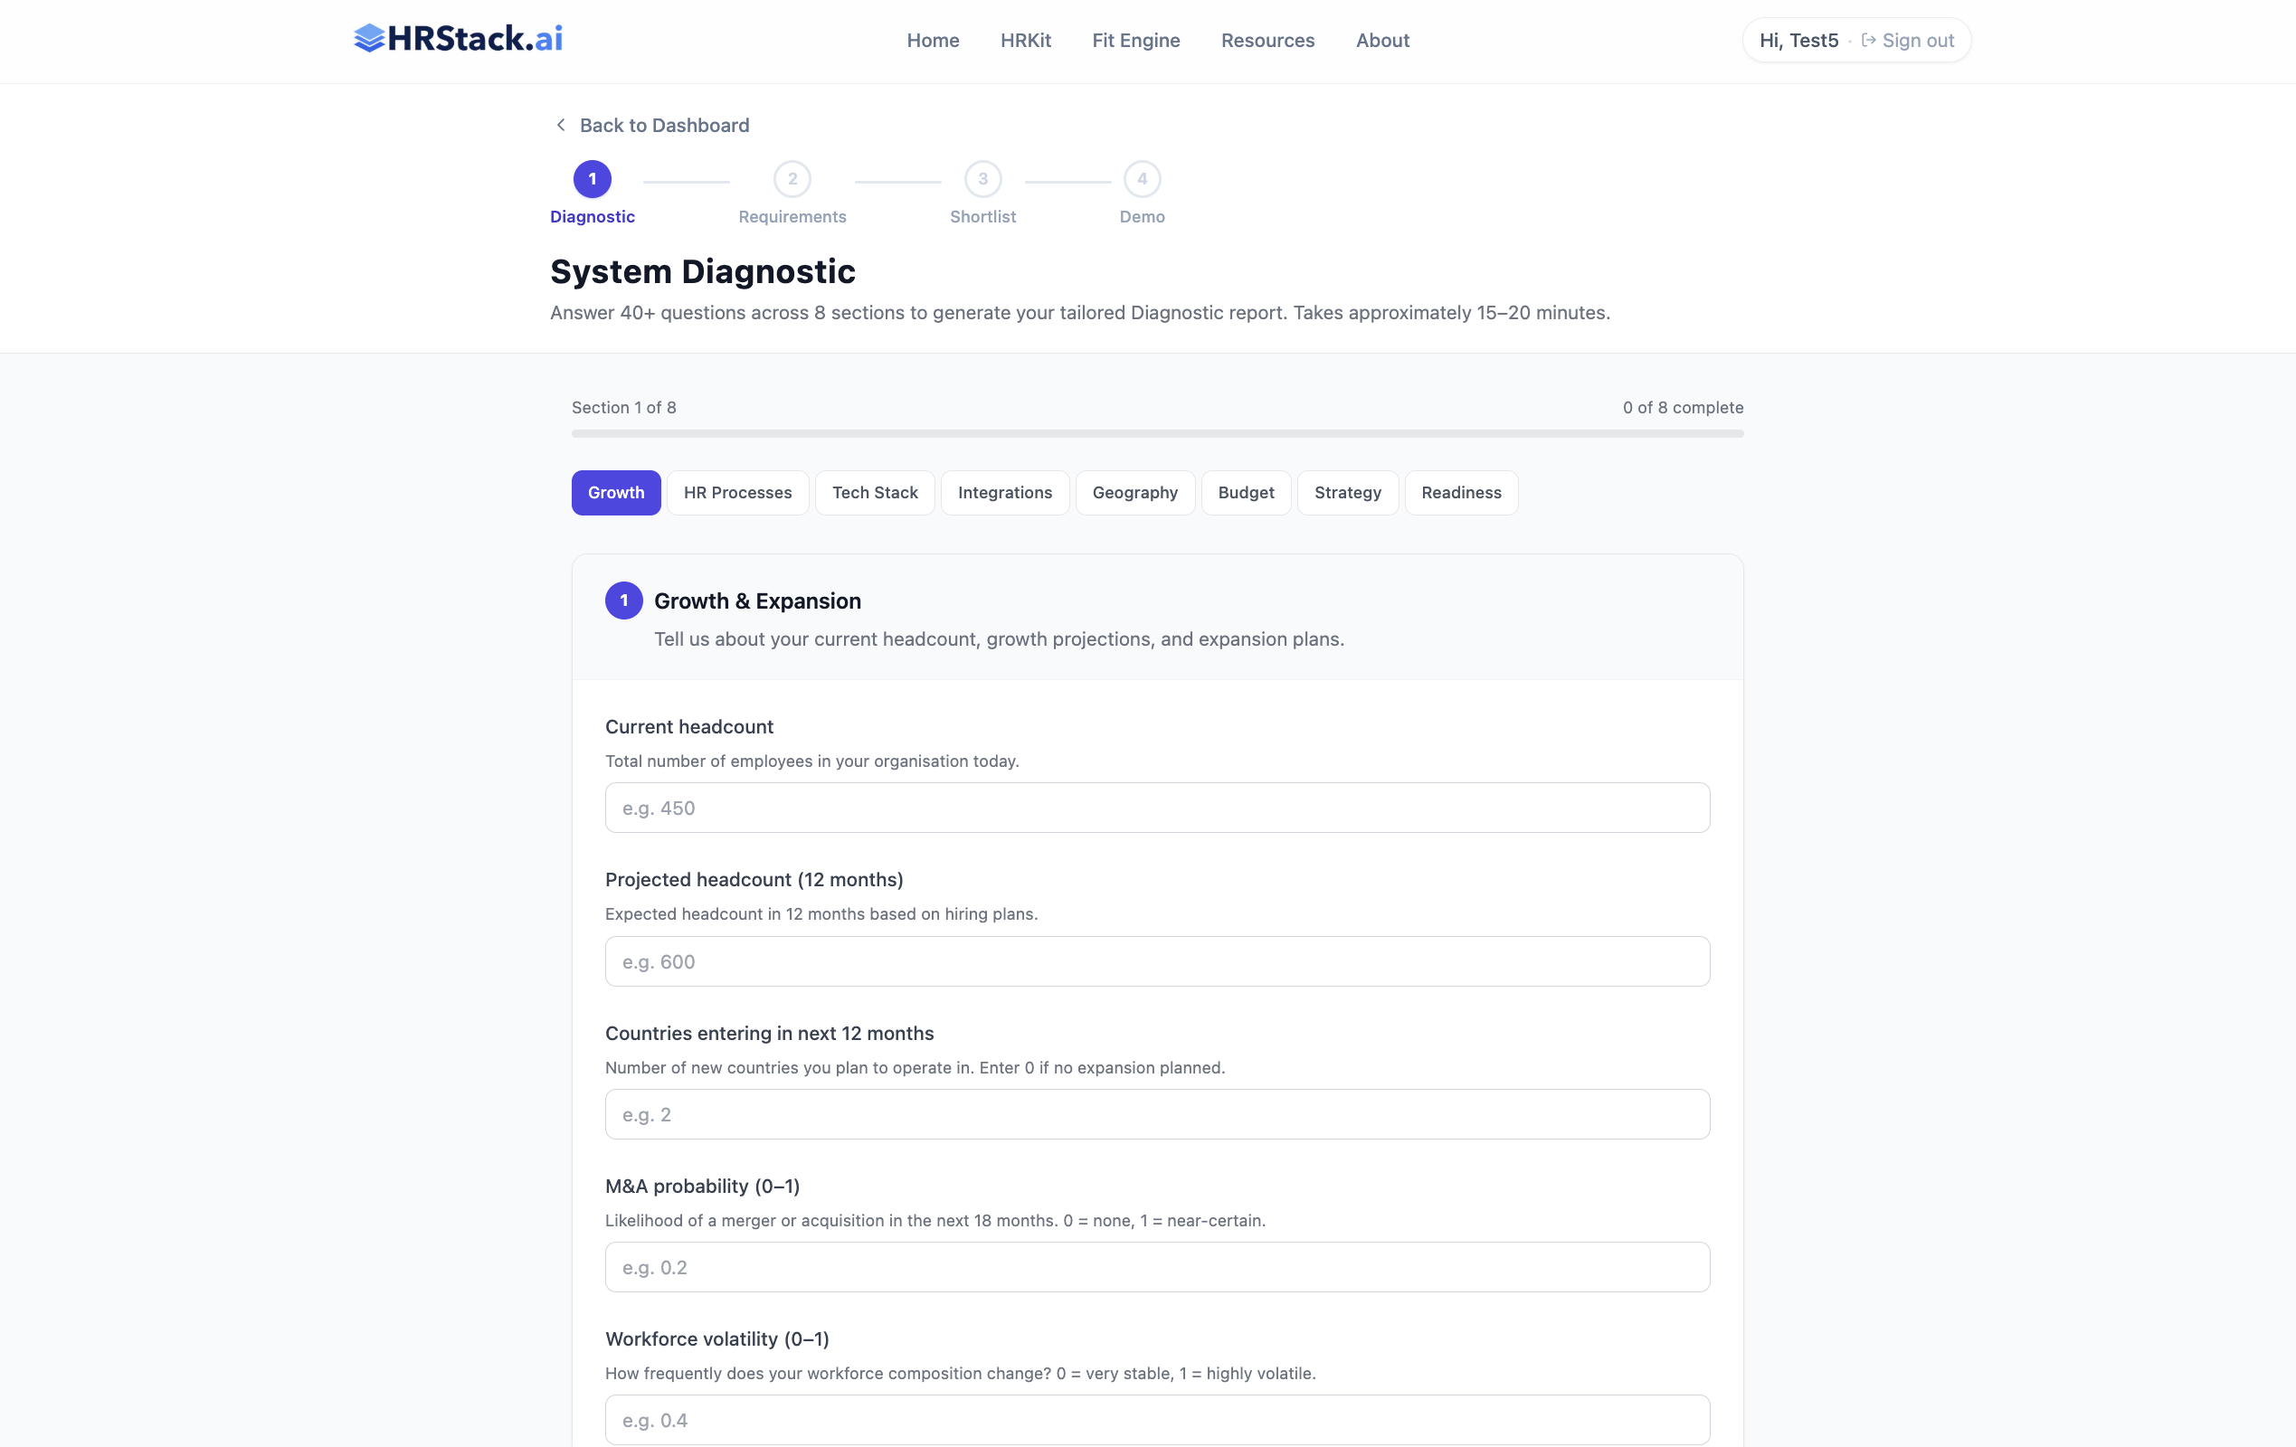Click step 1 Diagnostic circle
This screenshot has height=1447, width=2296.
[x=593, y=179]
